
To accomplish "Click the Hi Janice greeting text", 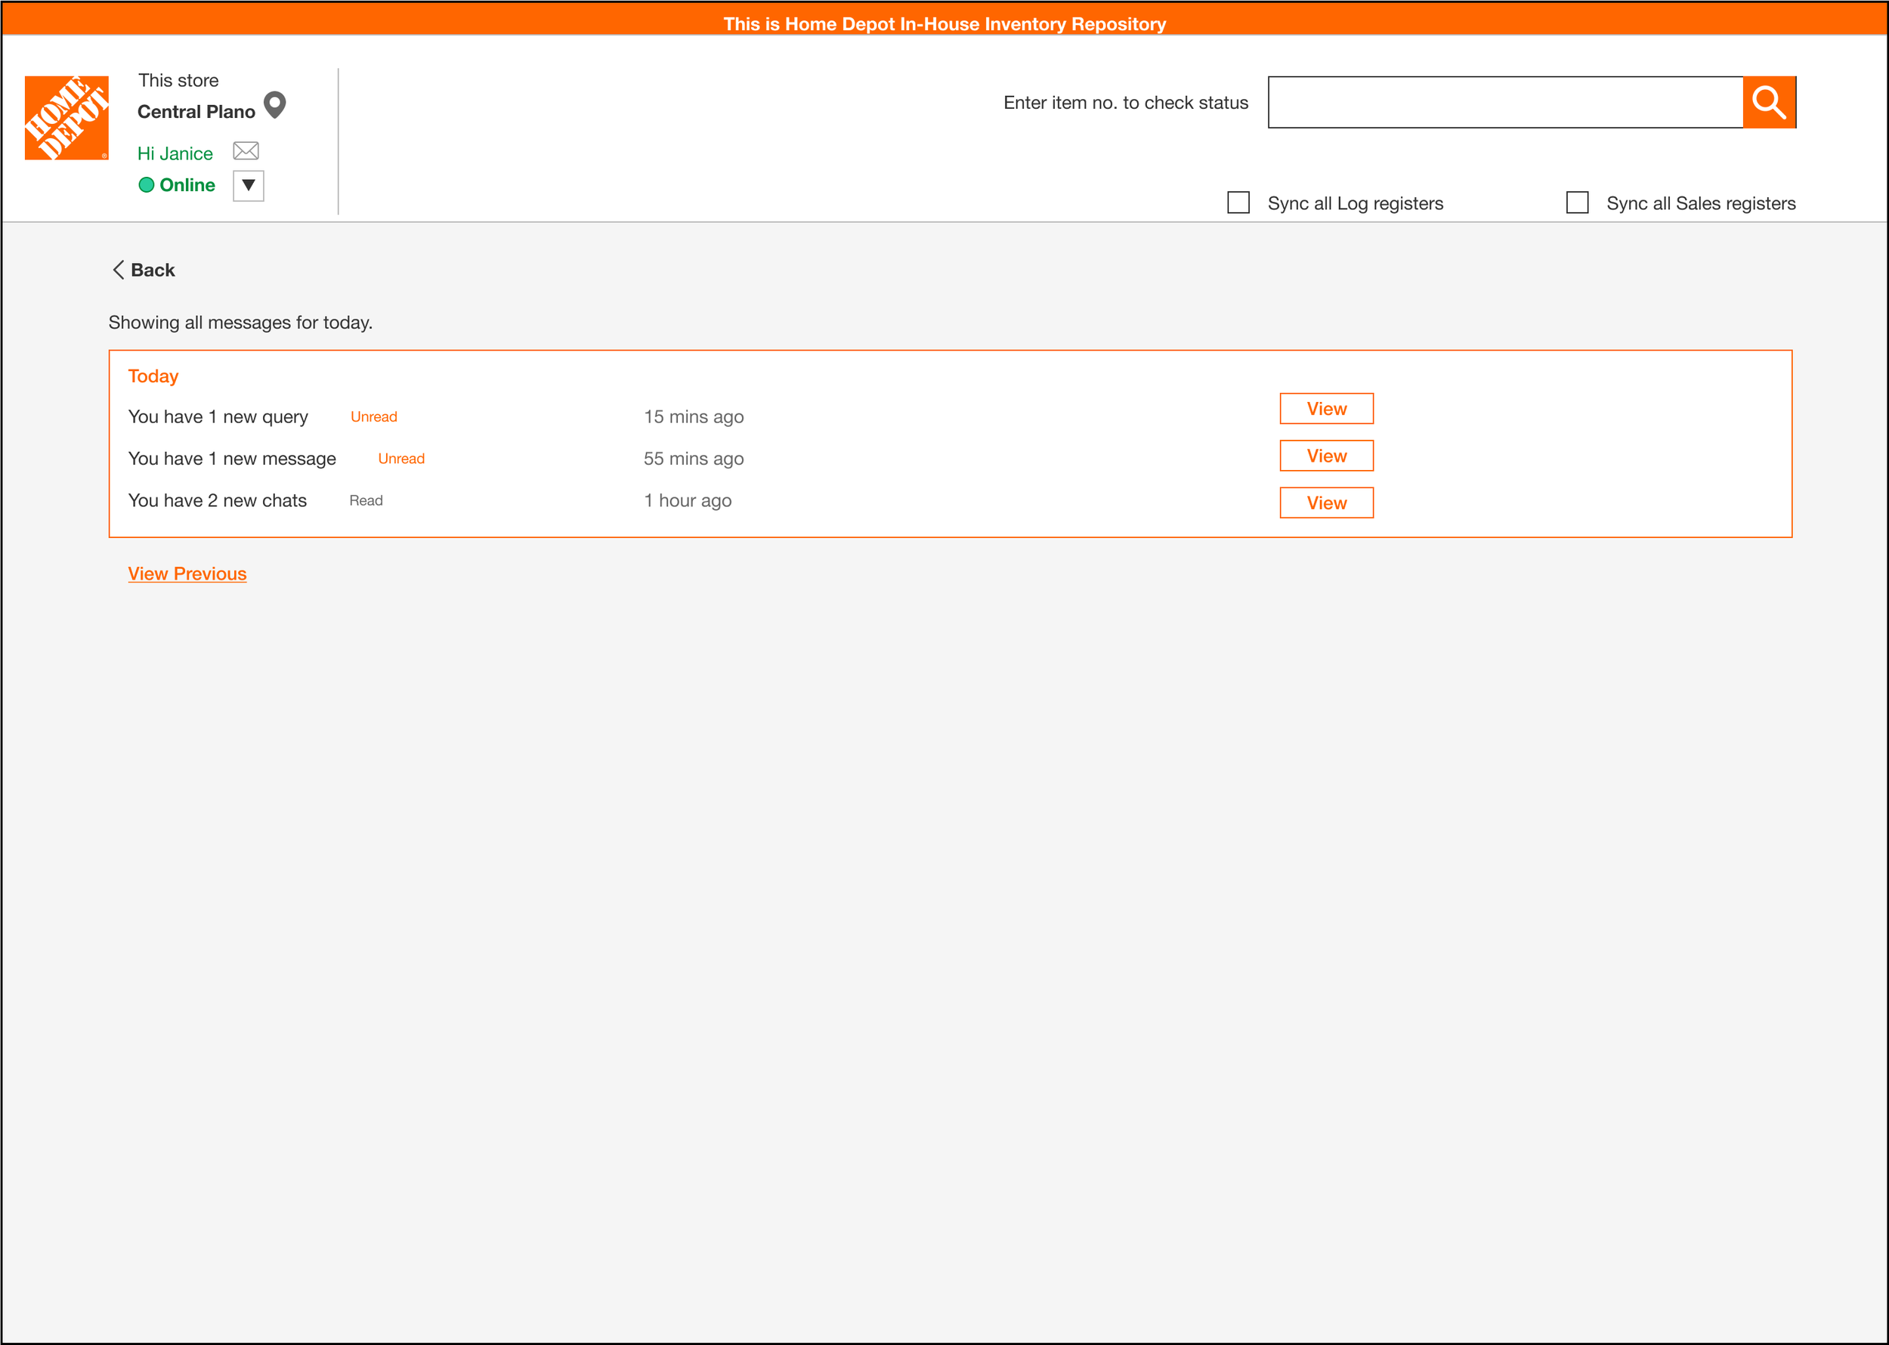I will click(x=175, y=153).
